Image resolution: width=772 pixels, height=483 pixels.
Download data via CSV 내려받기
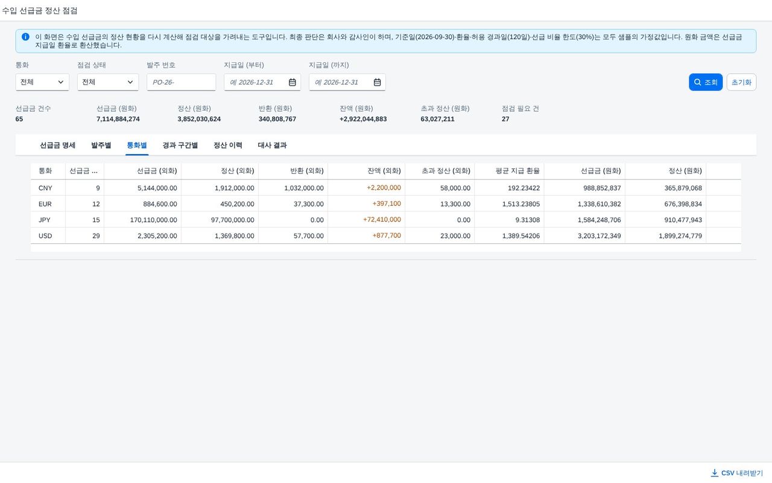[736, 473]
